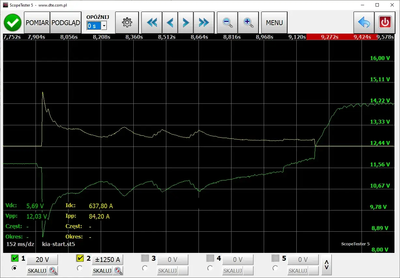Enable channel 3 checkbox

click(145, 258)
